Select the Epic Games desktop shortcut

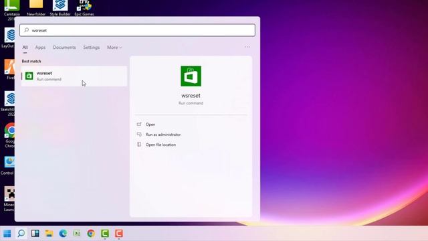[84, 8]
